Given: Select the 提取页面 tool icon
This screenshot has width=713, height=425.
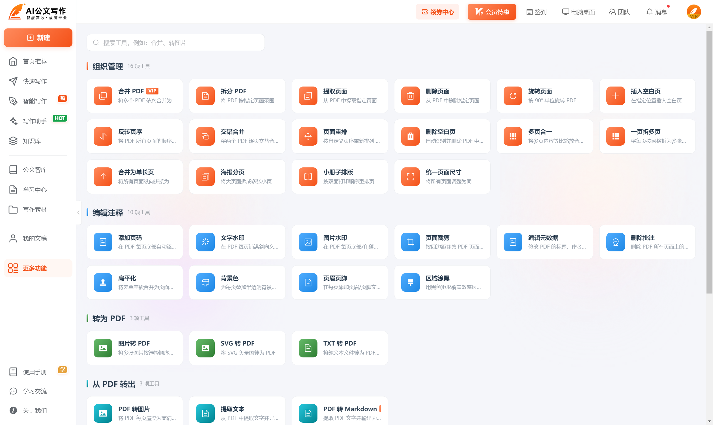Looking at the screenshot, I should [x=308, y=96].
